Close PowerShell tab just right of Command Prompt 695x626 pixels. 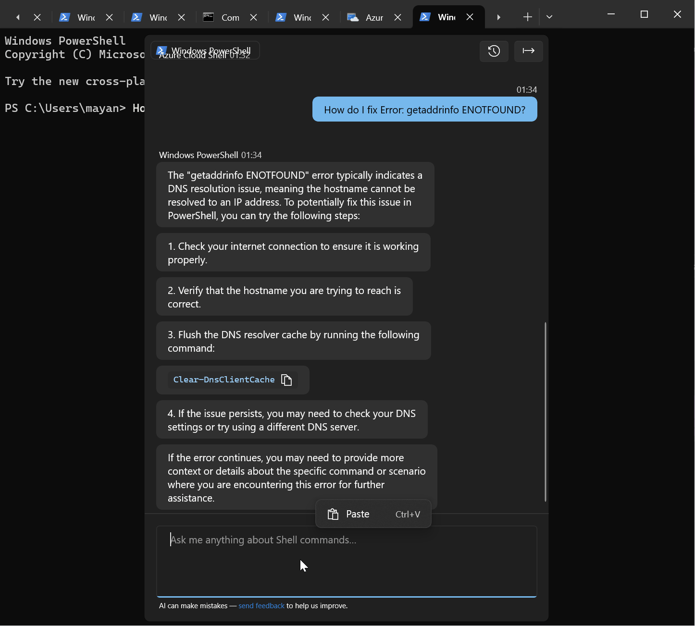[x=325, y=17]
